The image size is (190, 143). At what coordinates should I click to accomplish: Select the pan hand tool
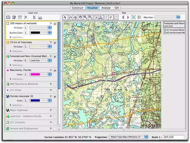pos(80,18)
